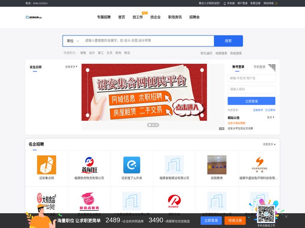Open 招聘会 menu item

tap(194, 17)
